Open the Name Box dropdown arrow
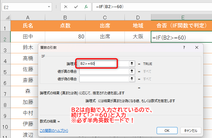 click(x=49, y=6)
